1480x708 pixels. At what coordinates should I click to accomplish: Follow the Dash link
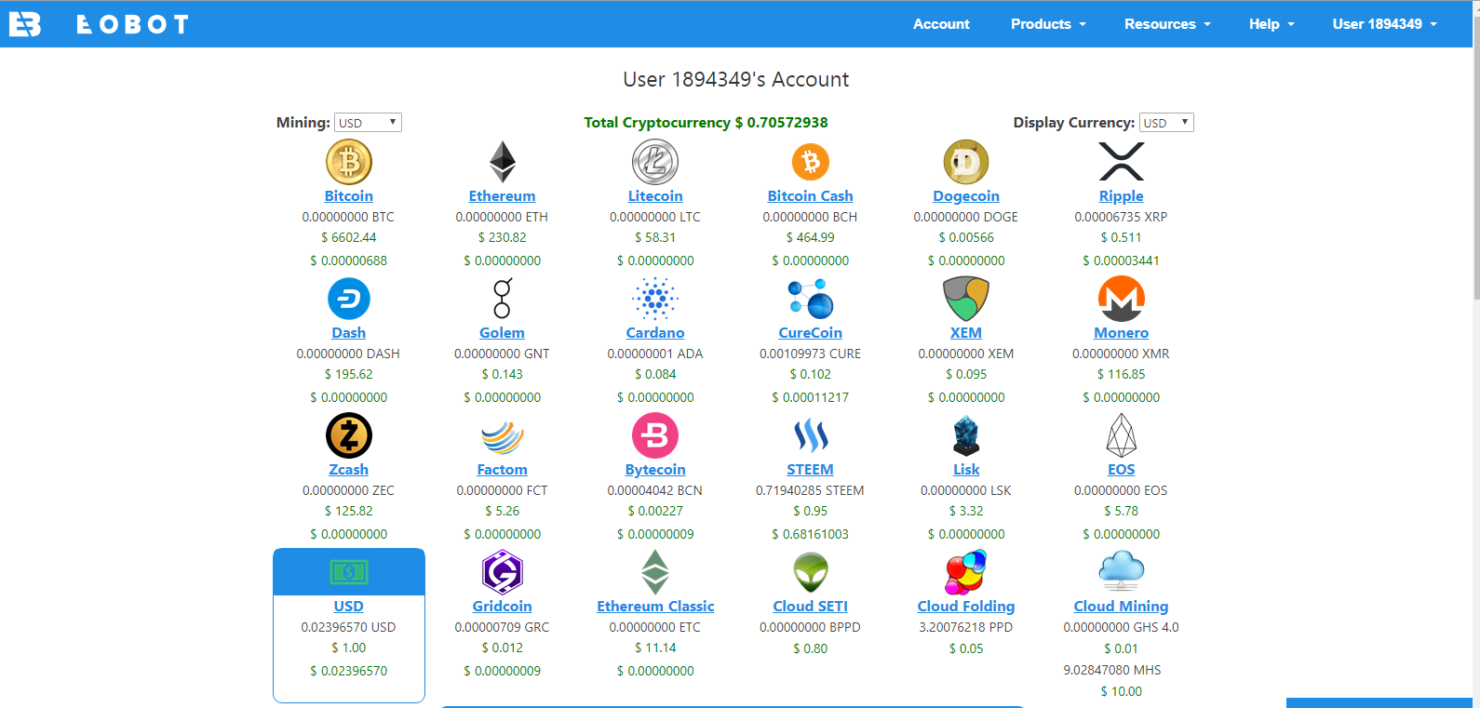349,333
